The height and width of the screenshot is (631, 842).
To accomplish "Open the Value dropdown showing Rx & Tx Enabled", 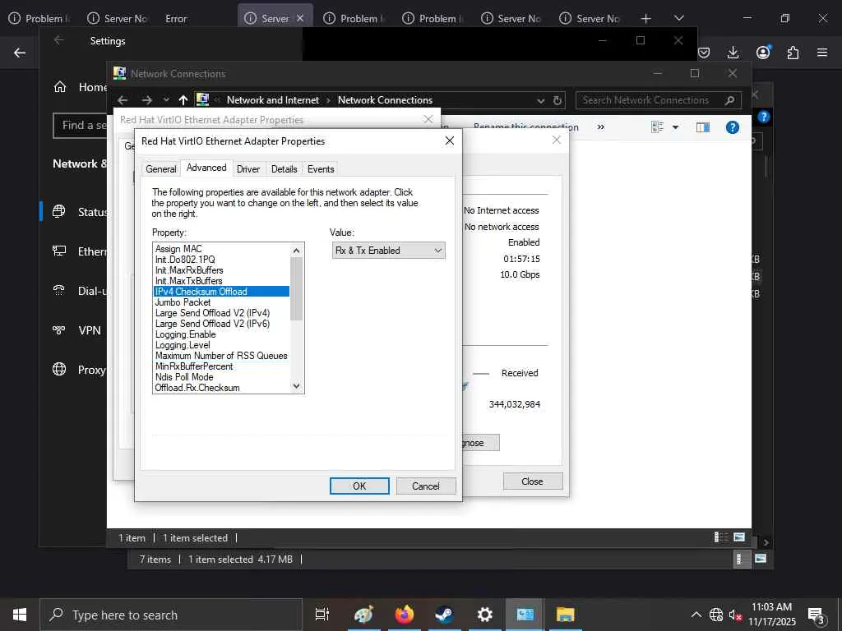I will (x=389, y=251).
